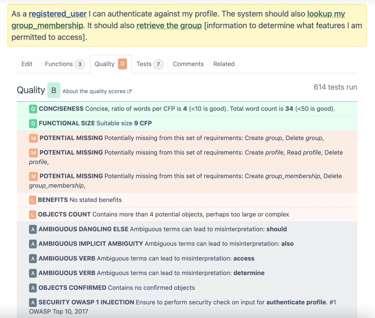Go to the Comments tab

[x=188, y=64]
